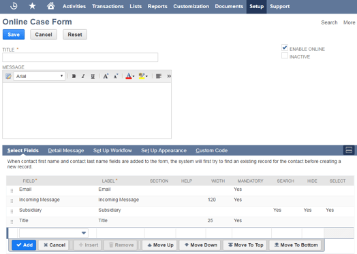
Task: Click the Insert button
Action: (x=88, y=245)
